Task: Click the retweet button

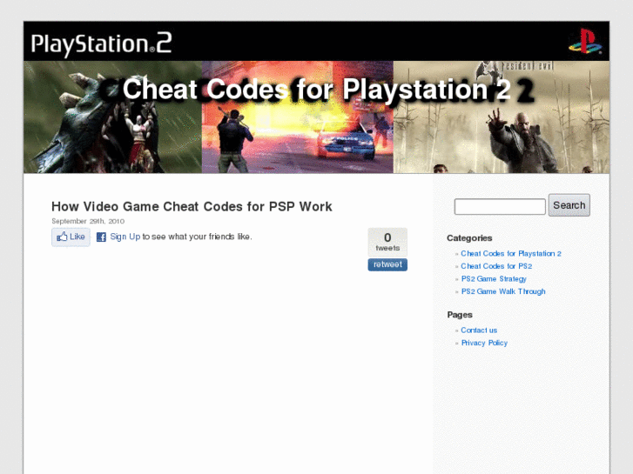Action: pos(387,264)
